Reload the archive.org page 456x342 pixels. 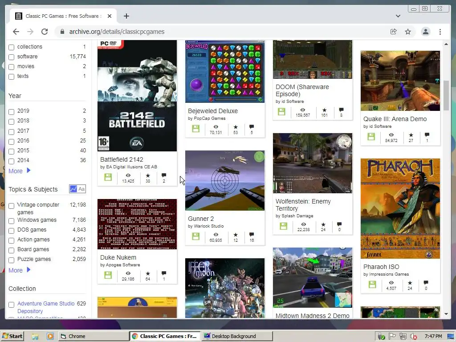45,32
